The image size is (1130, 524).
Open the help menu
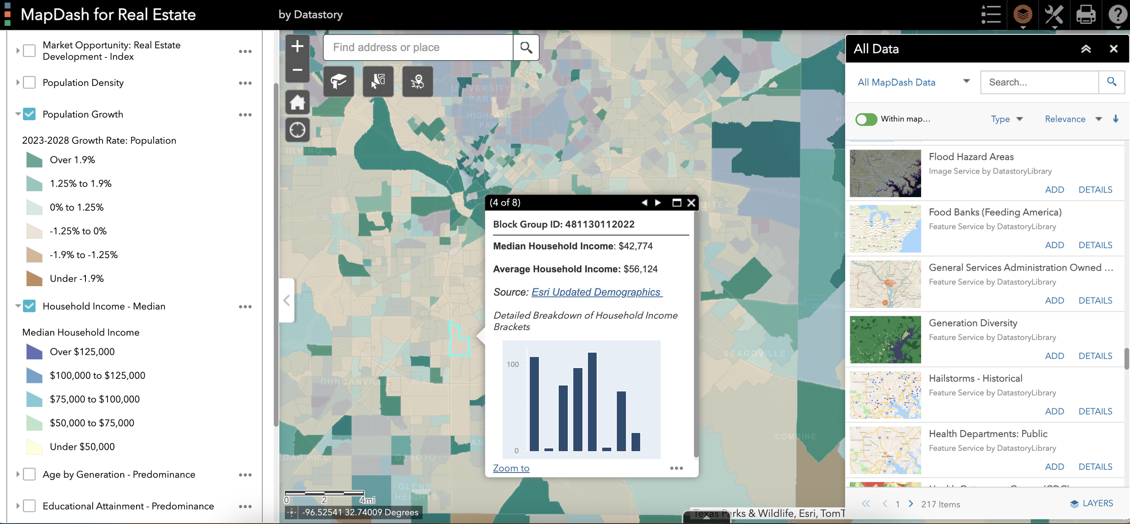coord(1118,14)
